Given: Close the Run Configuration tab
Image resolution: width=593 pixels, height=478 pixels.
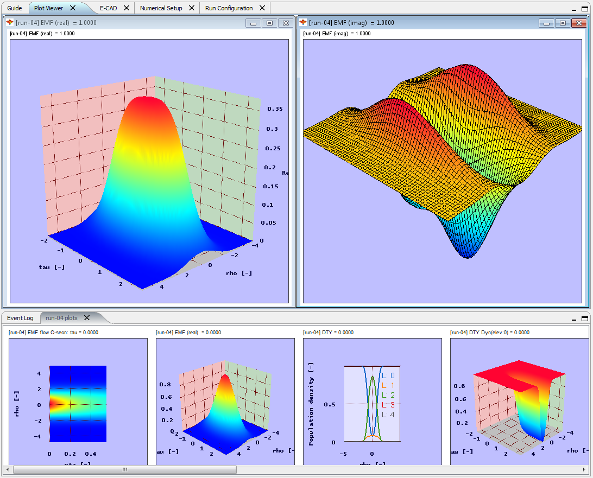Looking at the screenshot, I should 262,8.
